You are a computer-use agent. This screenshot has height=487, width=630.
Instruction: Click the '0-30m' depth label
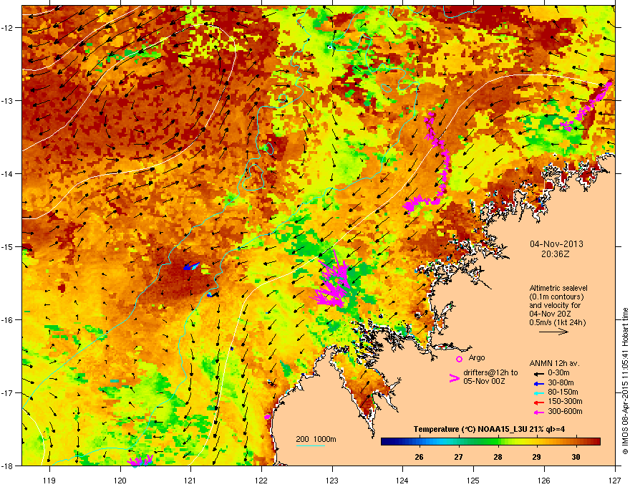[x=558, y=373]
